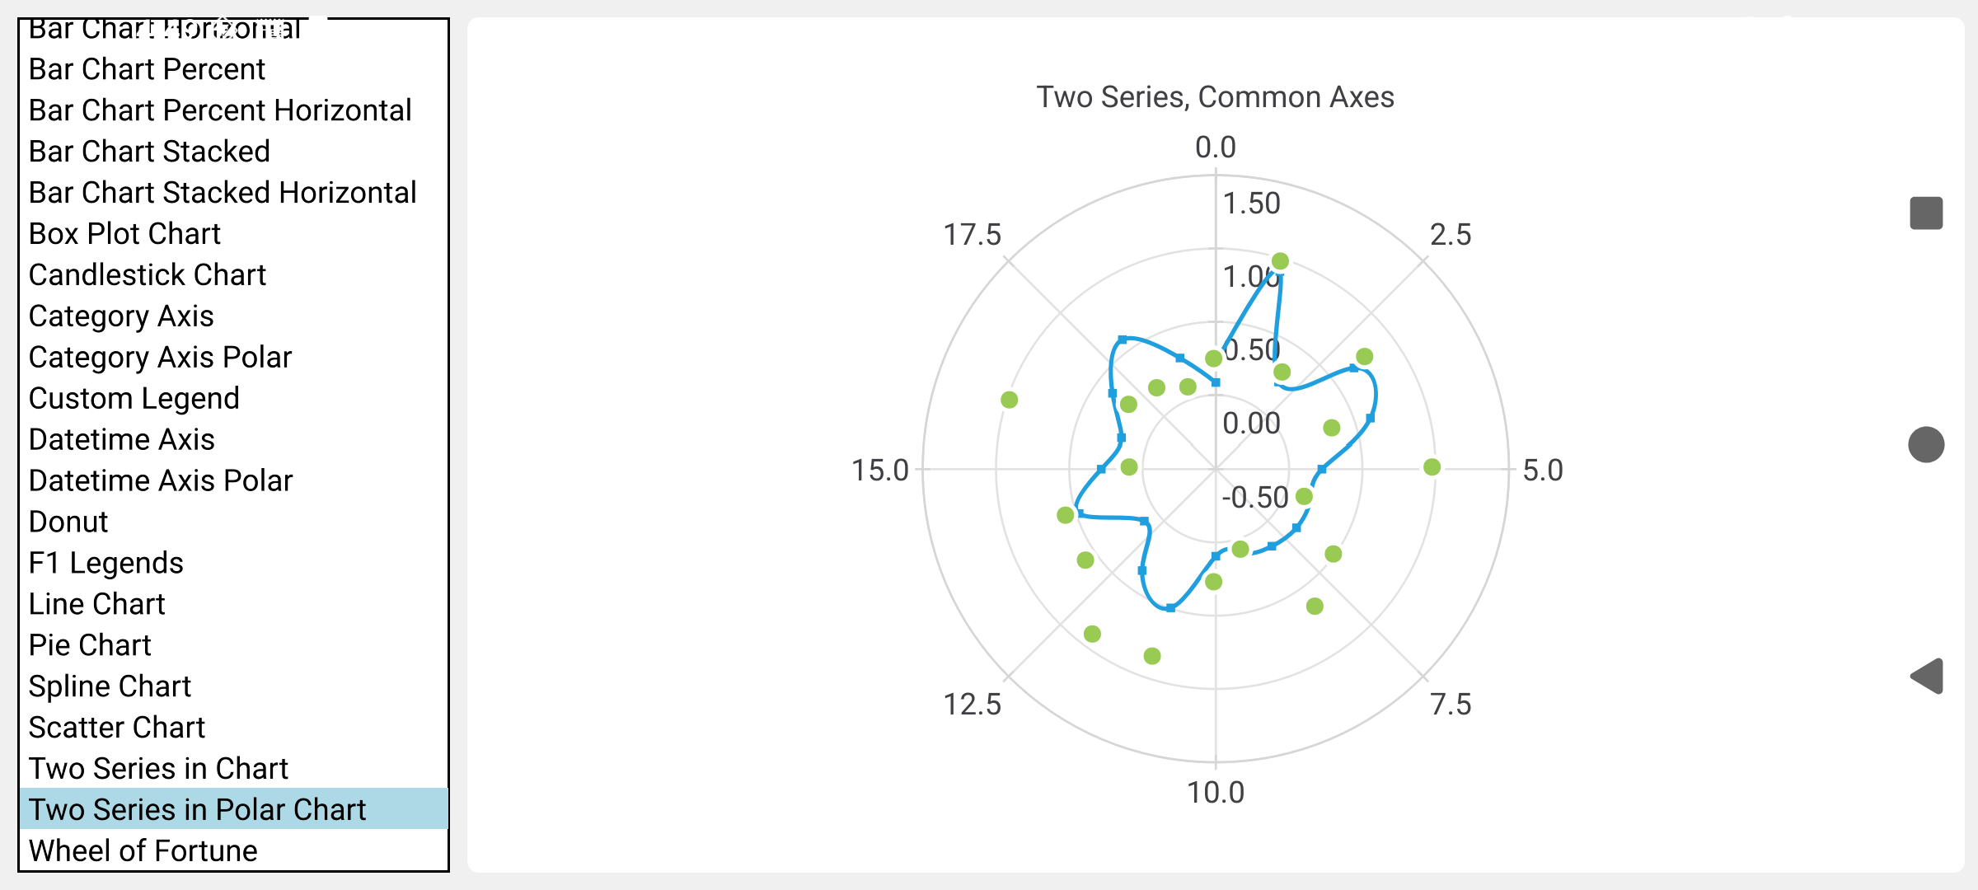1978x890 pixels.
Task: Open the F1 Legends example
Action: click(105, 563)
